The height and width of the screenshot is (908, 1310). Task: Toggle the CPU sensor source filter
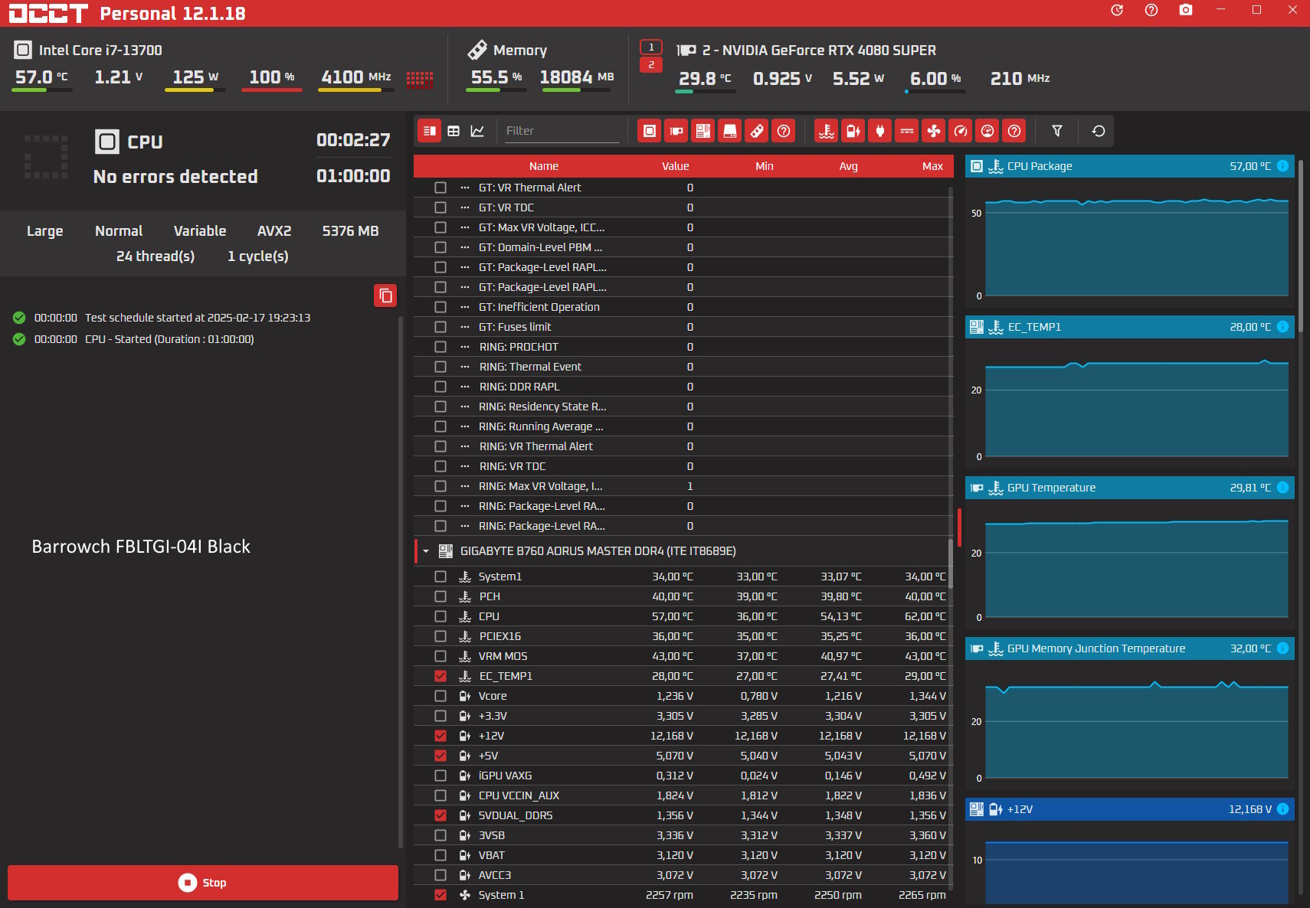[650, 131]
